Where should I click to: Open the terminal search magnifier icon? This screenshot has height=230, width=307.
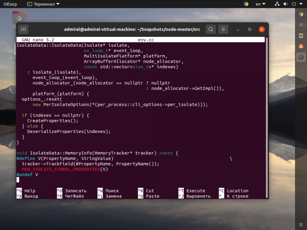[x=211, y=29]
